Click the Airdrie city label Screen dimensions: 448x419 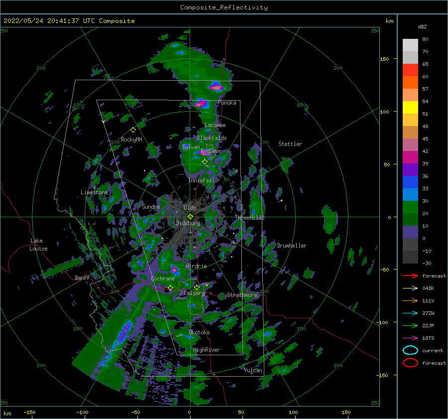pos(196,266)
